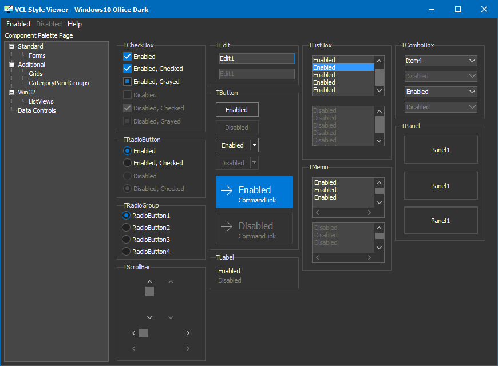498x366 pixels.
Task: Select the Win32 tree item label
Action: [27, 93]
